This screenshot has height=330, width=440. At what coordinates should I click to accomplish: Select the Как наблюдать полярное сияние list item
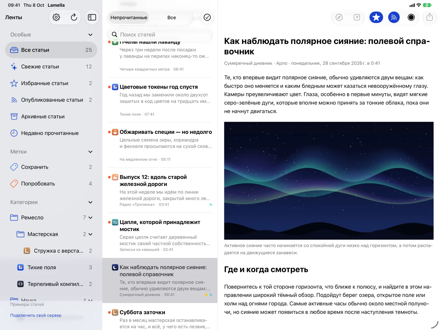[x=160, y=280]
